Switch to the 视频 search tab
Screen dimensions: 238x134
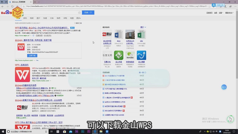[32, 18]
